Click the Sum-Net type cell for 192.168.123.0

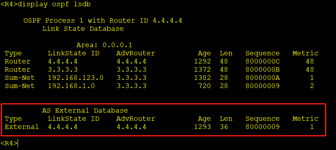[20, 78]
